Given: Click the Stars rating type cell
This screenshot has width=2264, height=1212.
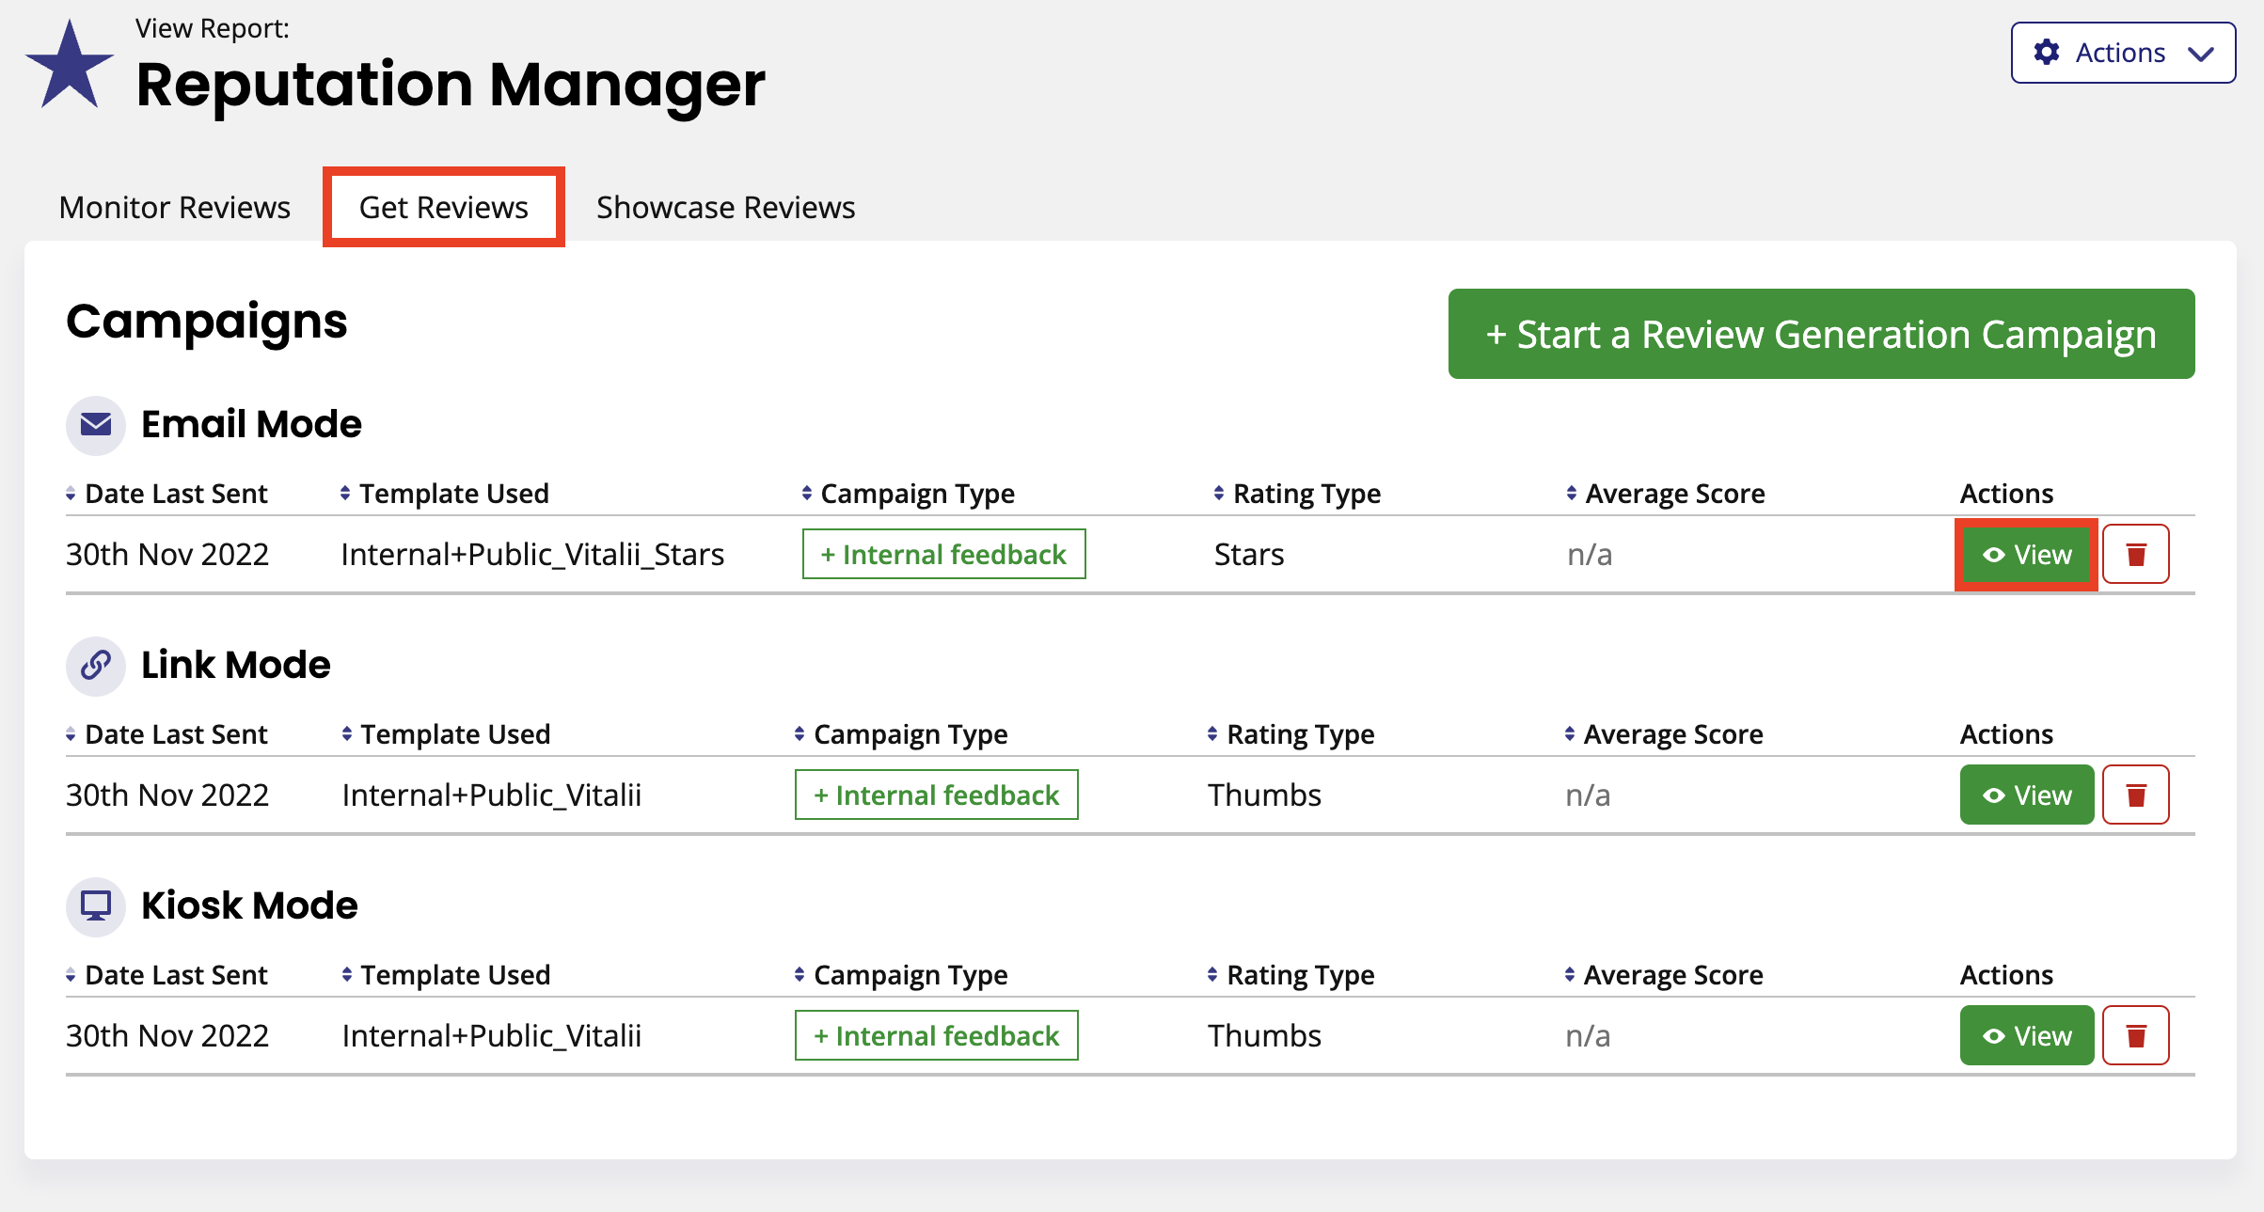Looking at the screenshot, I should pos(1249,555).
